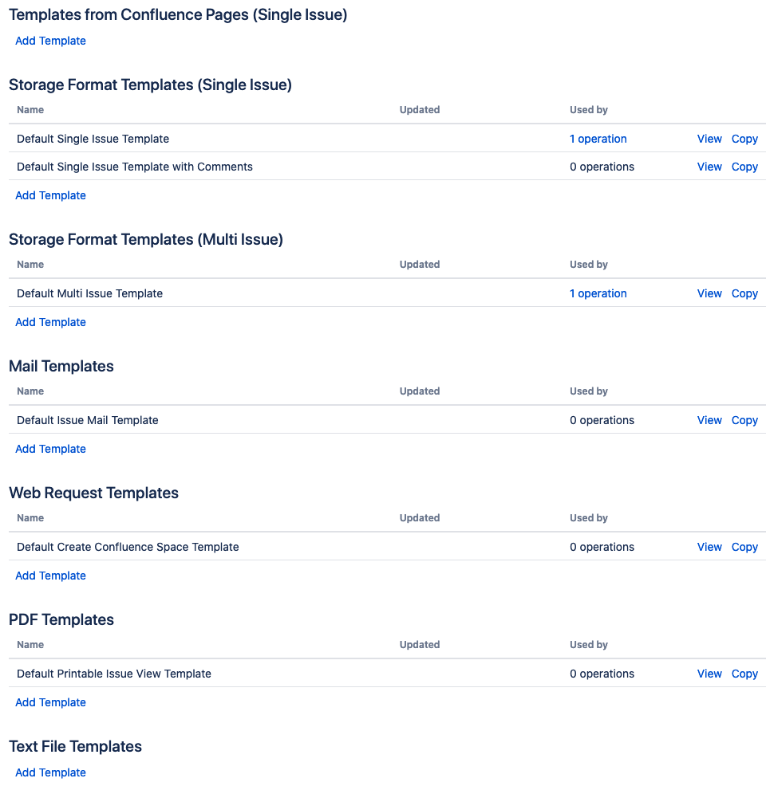View the Default Issue Mail Template
Image resolution: width=766 pixels, height=786 pixels.
point(709,420)
